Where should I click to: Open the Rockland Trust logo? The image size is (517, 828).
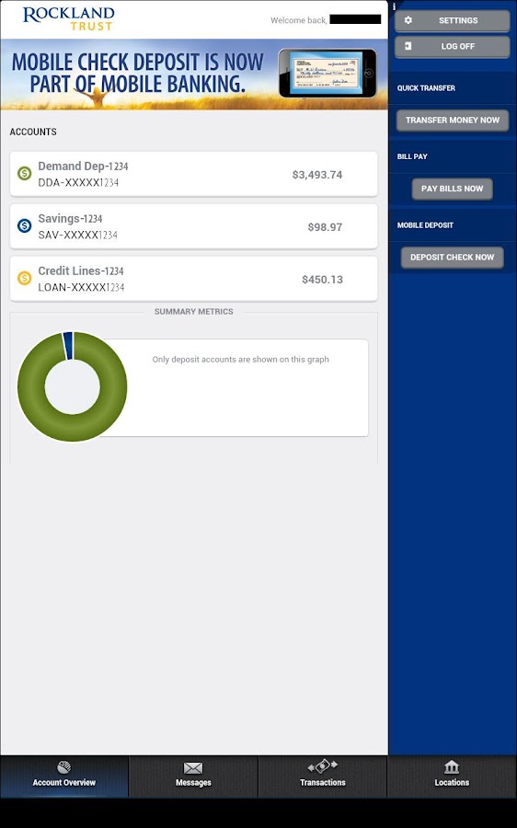click(68, 18)
